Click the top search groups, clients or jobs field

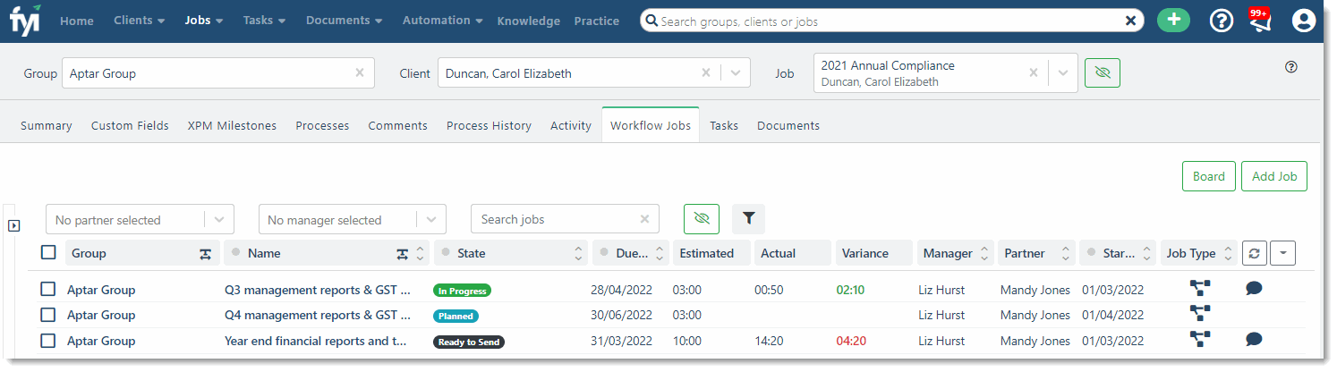(x=890, y=21)
